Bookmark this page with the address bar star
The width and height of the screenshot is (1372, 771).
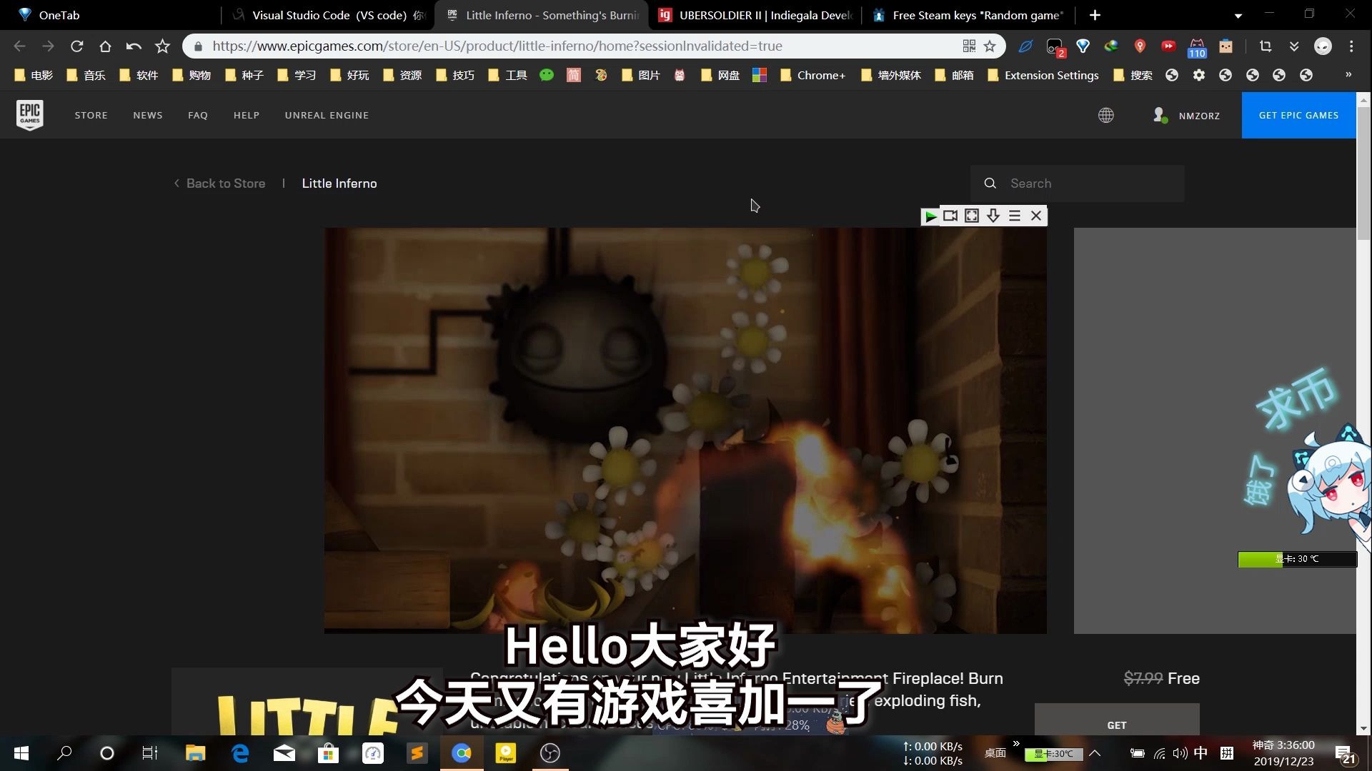coord(990,46)
